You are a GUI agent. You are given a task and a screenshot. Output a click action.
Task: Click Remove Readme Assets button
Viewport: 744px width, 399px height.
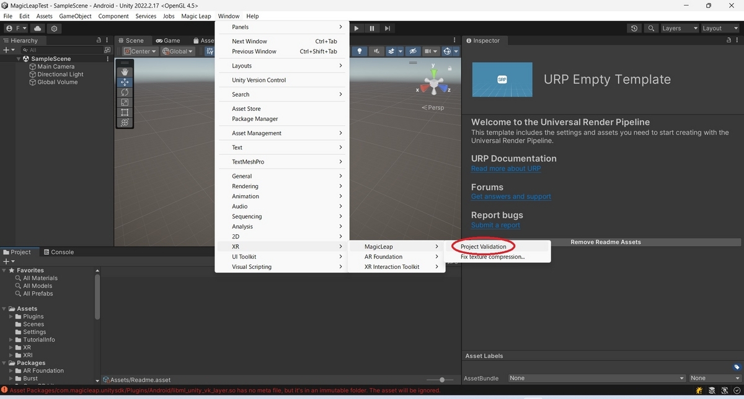(606, 242)
